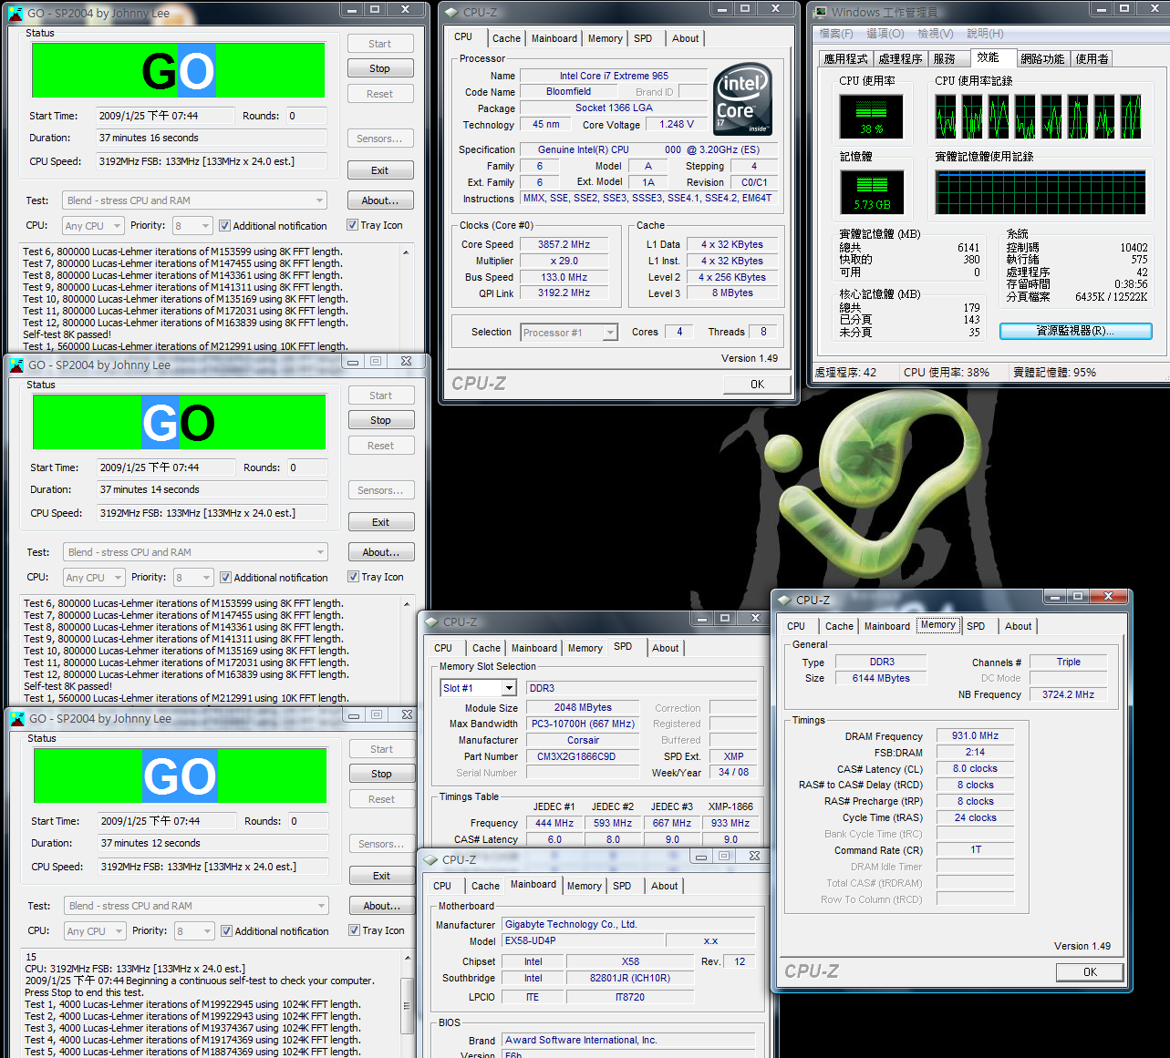Click the title bar icon of the CPU-Z motherboard window

point(430,860)
